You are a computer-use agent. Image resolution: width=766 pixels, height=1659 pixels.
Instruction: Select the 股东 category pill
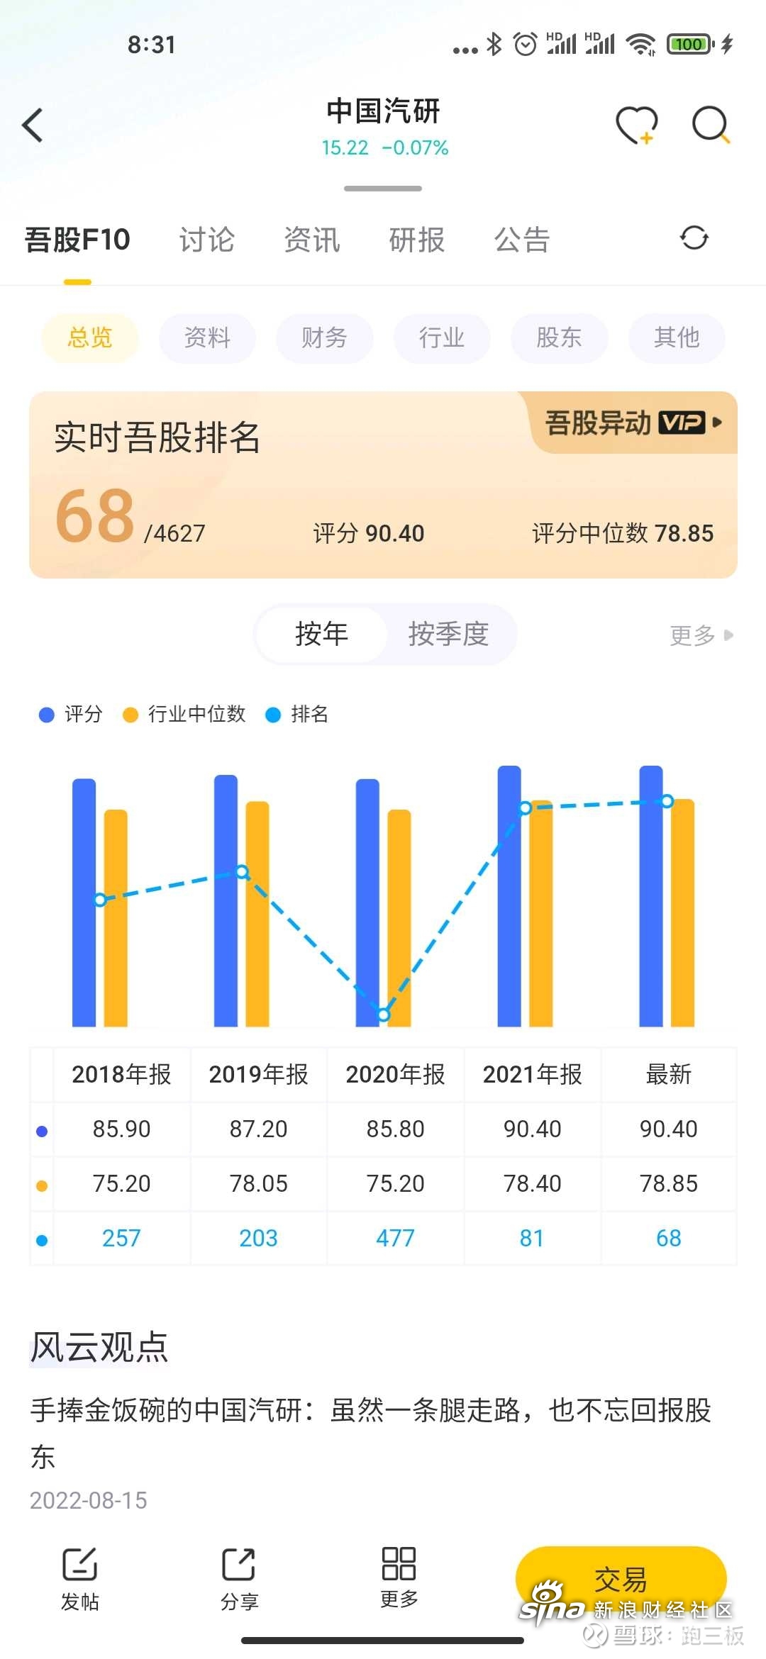559,338
